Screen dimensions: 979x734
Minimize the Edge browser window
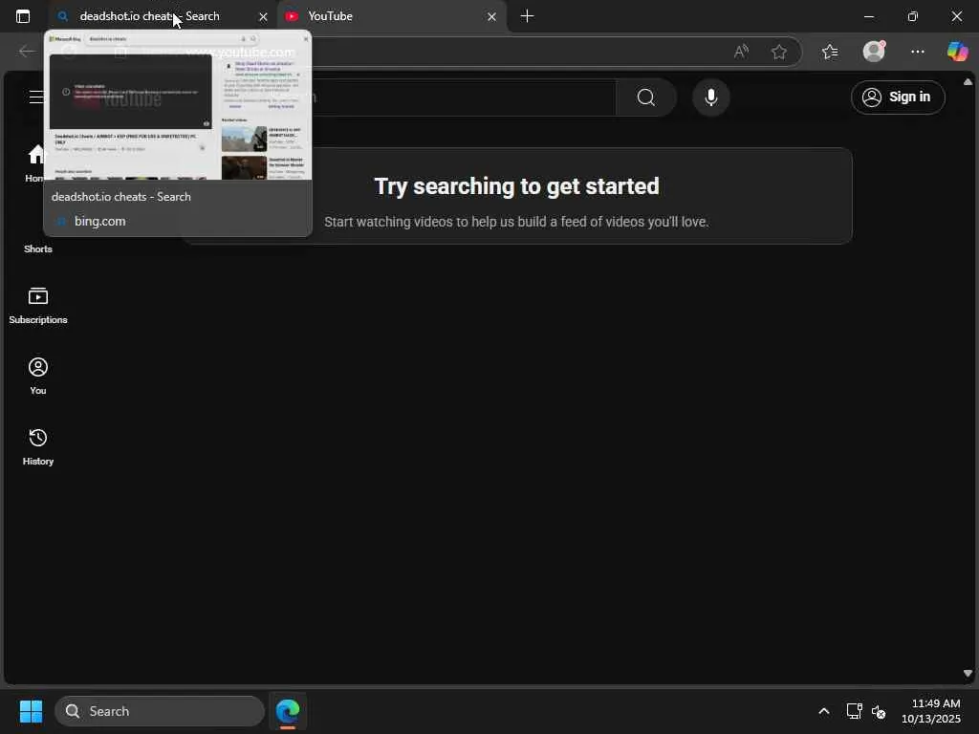coord(868,16)
